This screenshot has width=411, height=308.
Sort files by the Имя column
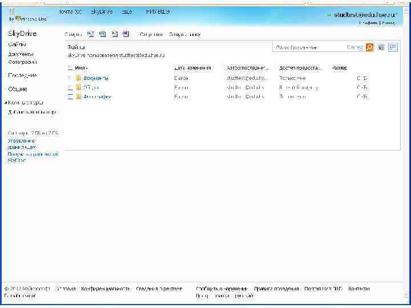pyautogui.click(x=81, y=68)
